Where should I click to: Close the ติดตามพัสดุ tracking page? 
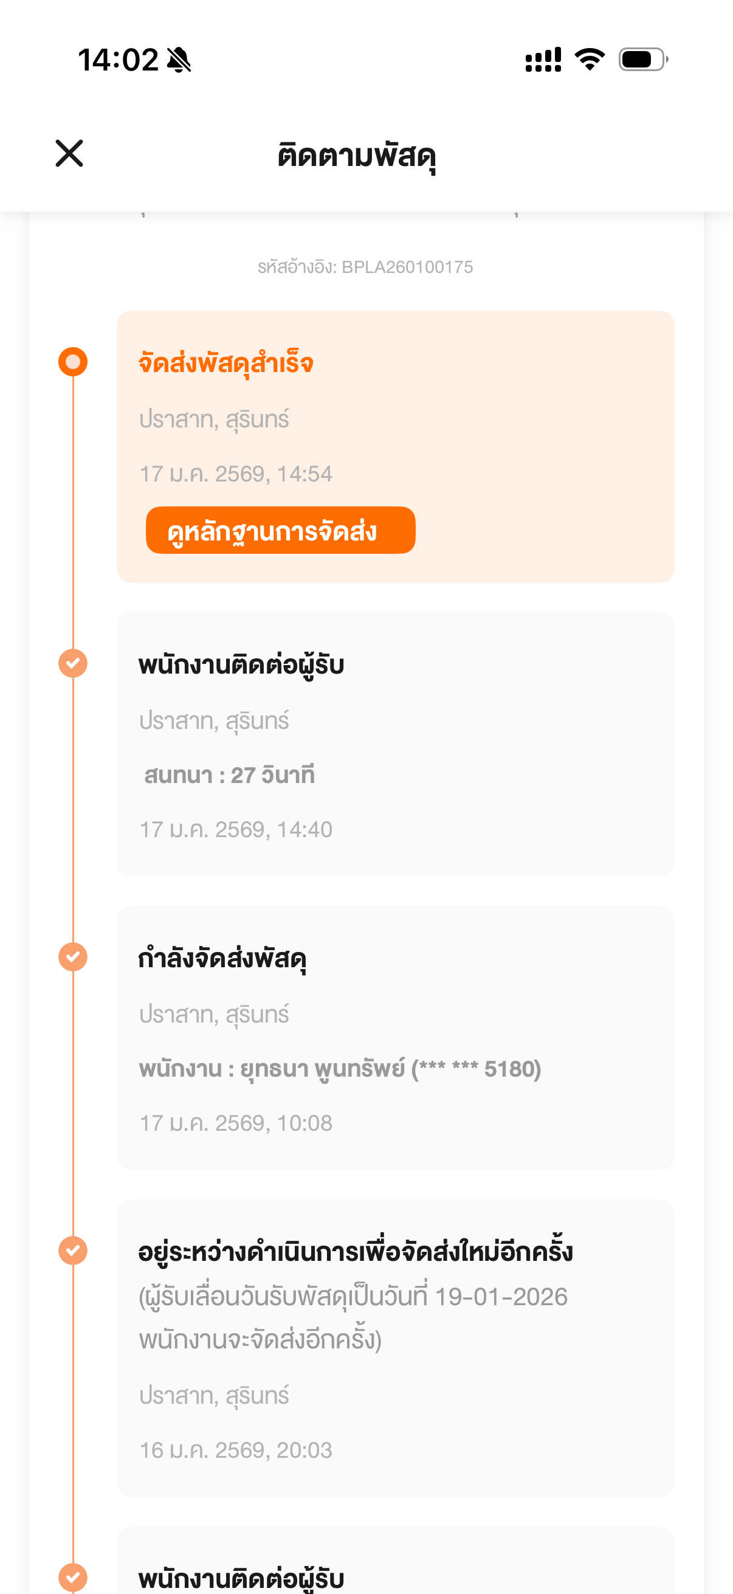pos(69,153)
